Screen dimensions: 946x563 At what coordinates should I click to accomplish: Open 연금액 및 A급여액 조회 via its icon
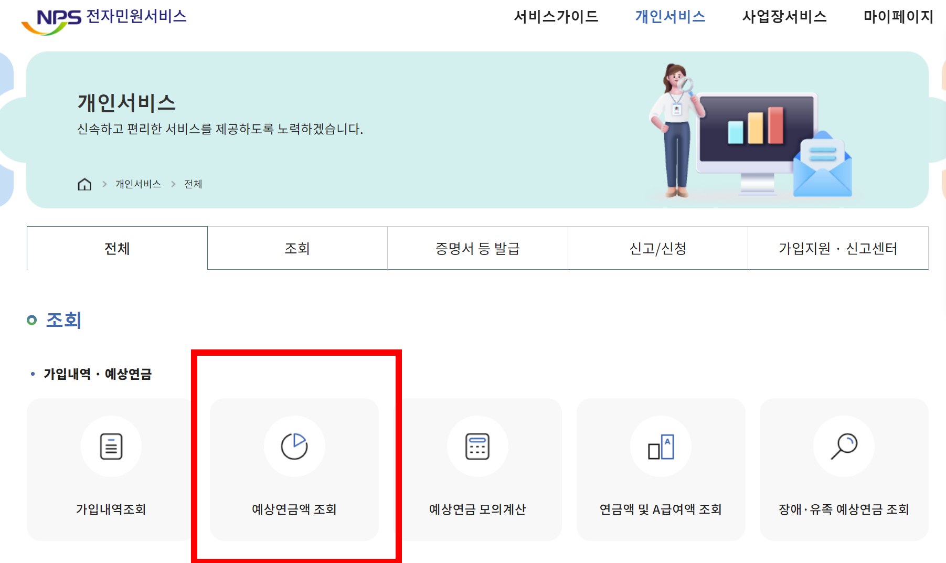point(661,447)
